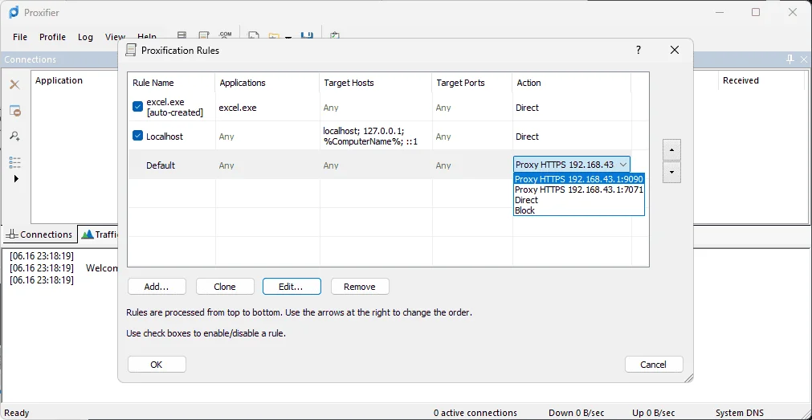Choose Proxy HTTPS 192.168.43.1:7071 option
The image size is (812, 420).
click(578, 190)
